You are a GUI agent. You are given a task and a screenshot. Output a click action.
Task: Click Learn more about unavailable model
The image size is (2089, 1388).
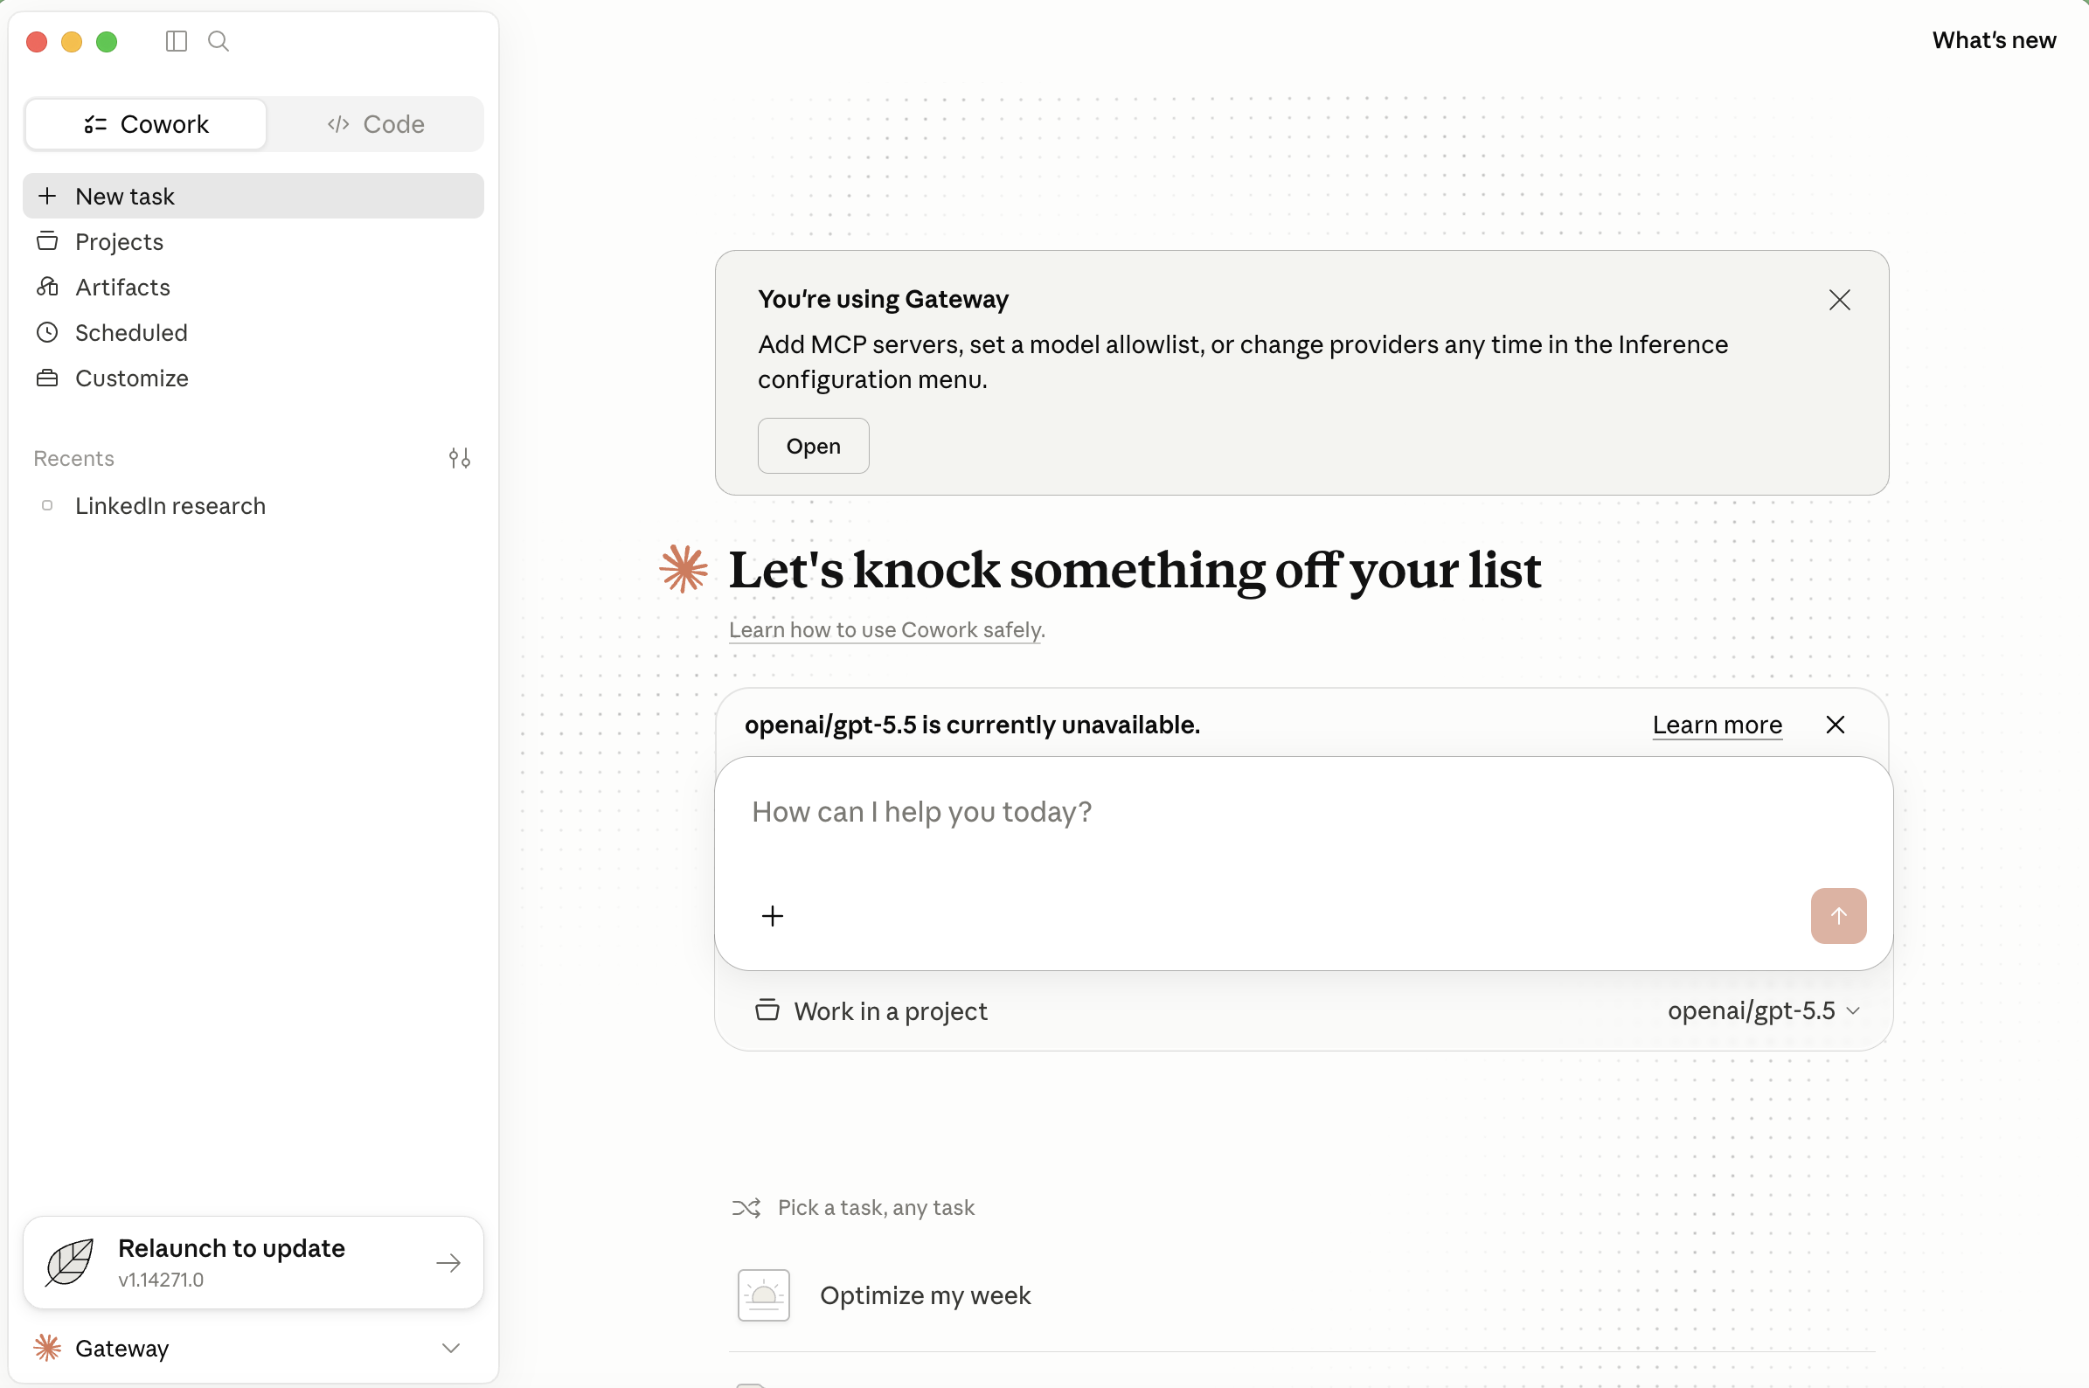pyautogui.click(x=1718, y=724)
